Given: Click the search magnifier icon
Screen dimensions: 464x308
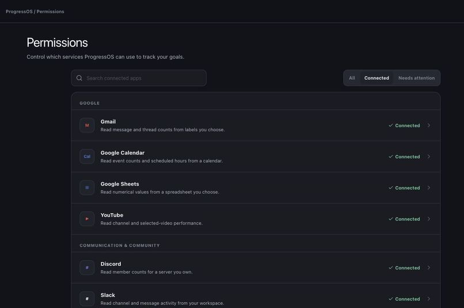Looking at the screenshot, I should tap(79, 78).
